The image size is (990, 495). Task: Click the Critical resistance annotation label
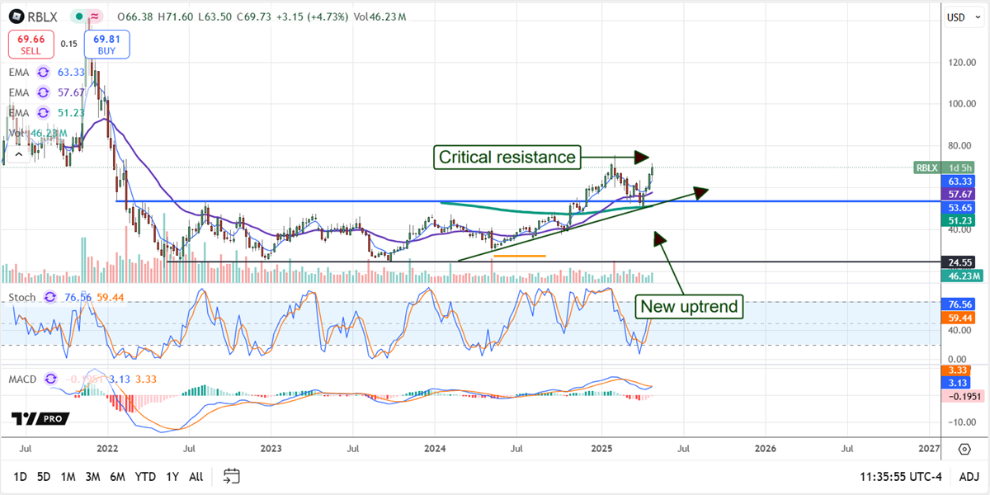coord(507,157)
